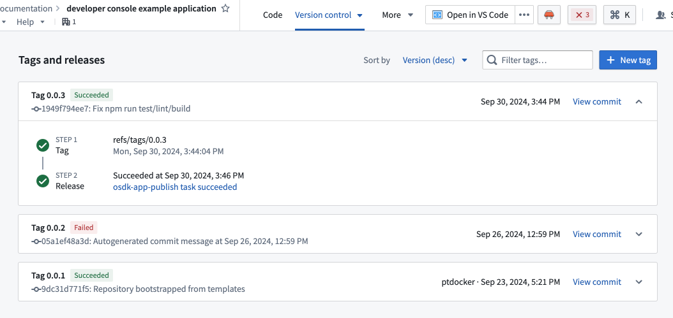
Task: Select the Version control tab
Action: 329,15
